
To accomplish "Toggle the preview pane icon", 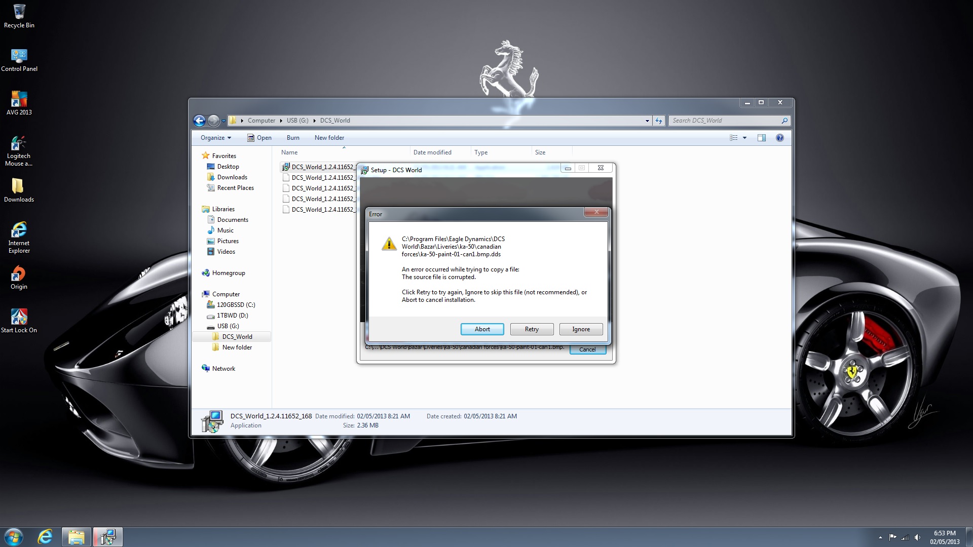I will click(x=761, y=138).
